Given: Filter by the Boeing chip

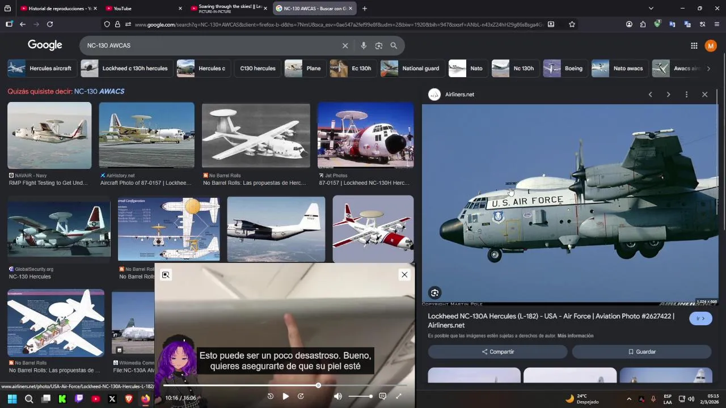Looking at the screenshot, I should pyautogui.click(x=565, y=69).
